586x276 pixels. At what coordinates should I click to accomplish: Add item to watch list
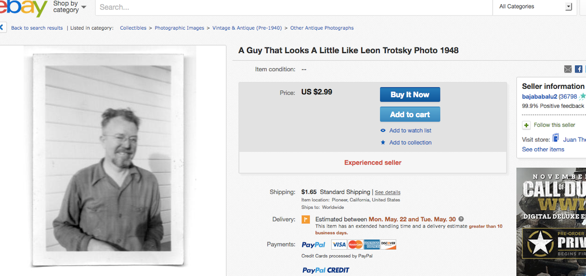pos(410,131)
